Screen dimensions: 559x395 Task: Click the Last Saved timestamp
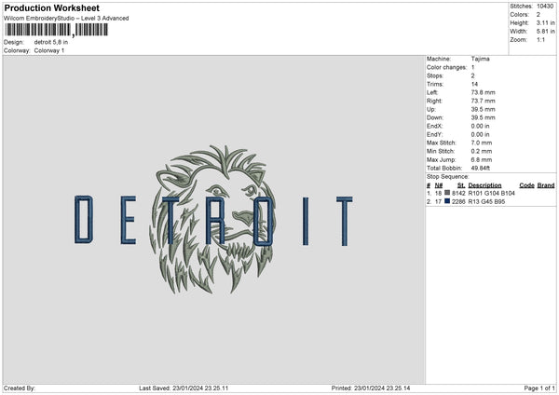coord(184,388)
